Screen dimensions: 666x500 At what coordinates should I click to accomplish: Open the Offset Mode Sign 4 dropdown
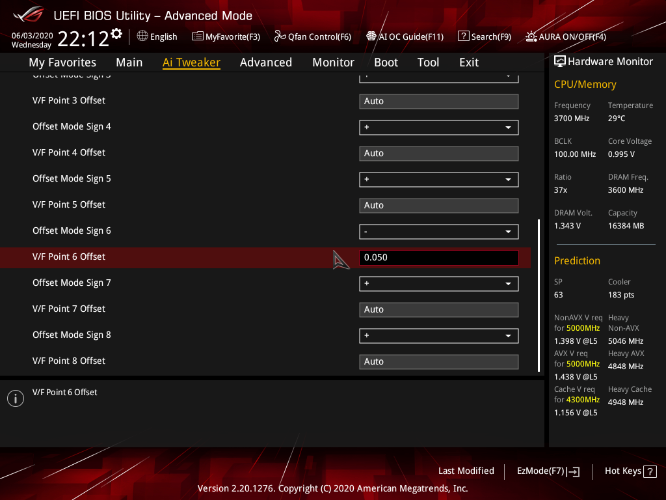438,127
